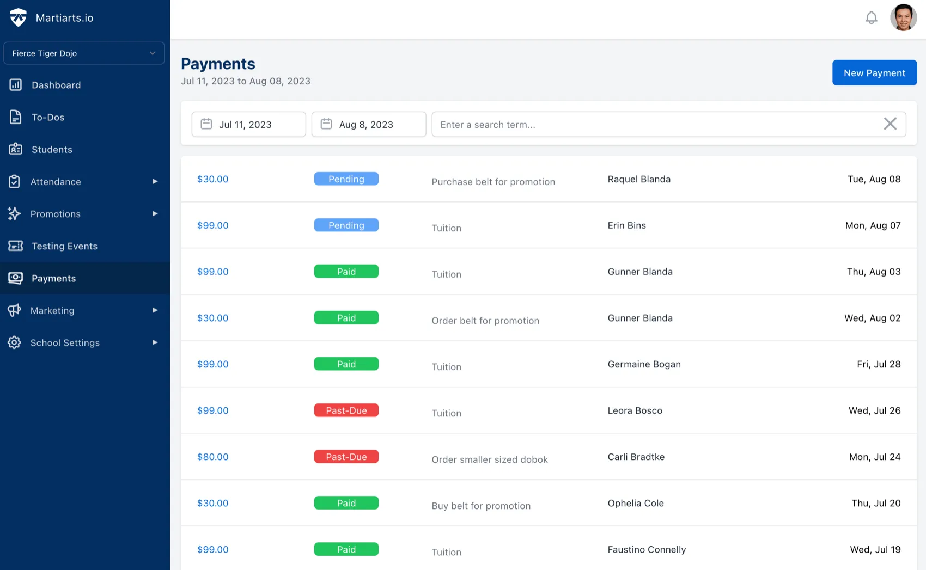926x570 pixels.
Task: Open the Fierce Tiger Dojo selector
Action: (x=84, y=53)
